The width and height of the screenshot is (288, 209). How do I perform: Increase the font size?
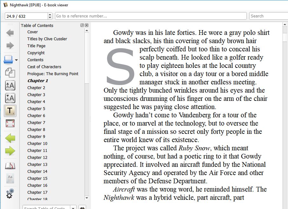[x=10, y=85]
